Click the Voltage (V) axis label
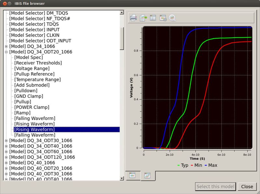Viewport: 260px width, 194px height. [x=131, y=88]
